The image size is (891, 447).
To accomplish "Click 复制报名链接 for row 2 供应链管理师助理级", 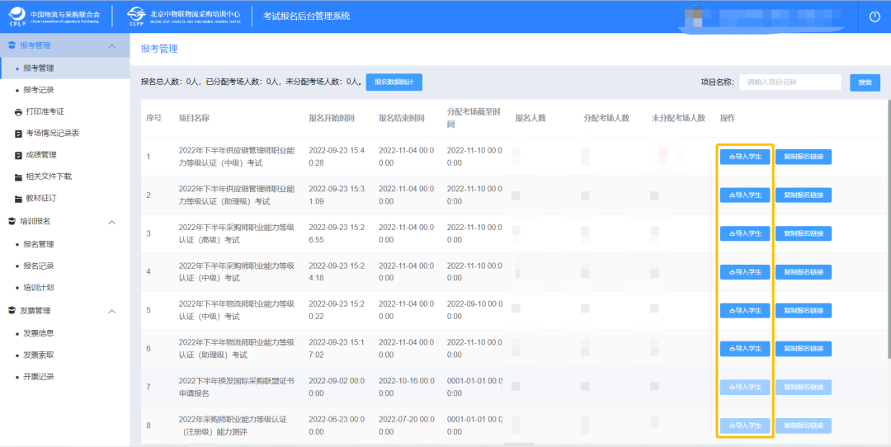I will click(x=804, y=195).
